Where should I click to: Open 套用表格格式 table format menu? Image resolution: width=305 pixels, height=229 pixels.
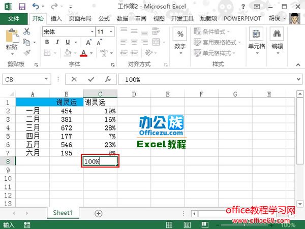pos(217,42)
